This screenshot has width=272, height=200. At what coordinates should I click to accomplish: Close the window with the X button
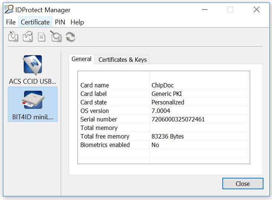(256, 10)
